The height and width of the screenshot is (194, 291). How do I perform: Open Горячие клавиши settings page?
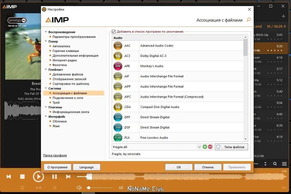(66, 51)
